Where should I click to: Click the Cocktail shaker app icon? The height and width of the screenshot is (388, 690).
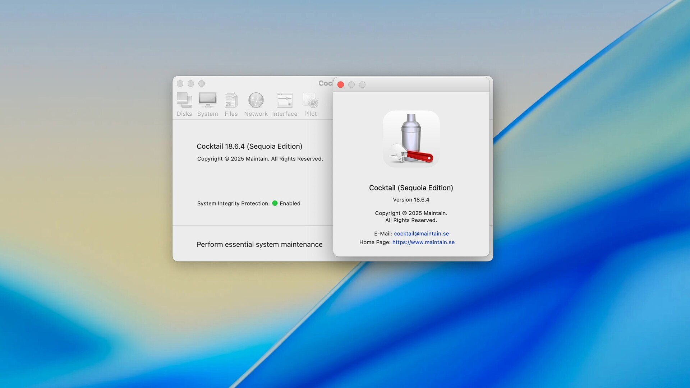tap(411, 139)
